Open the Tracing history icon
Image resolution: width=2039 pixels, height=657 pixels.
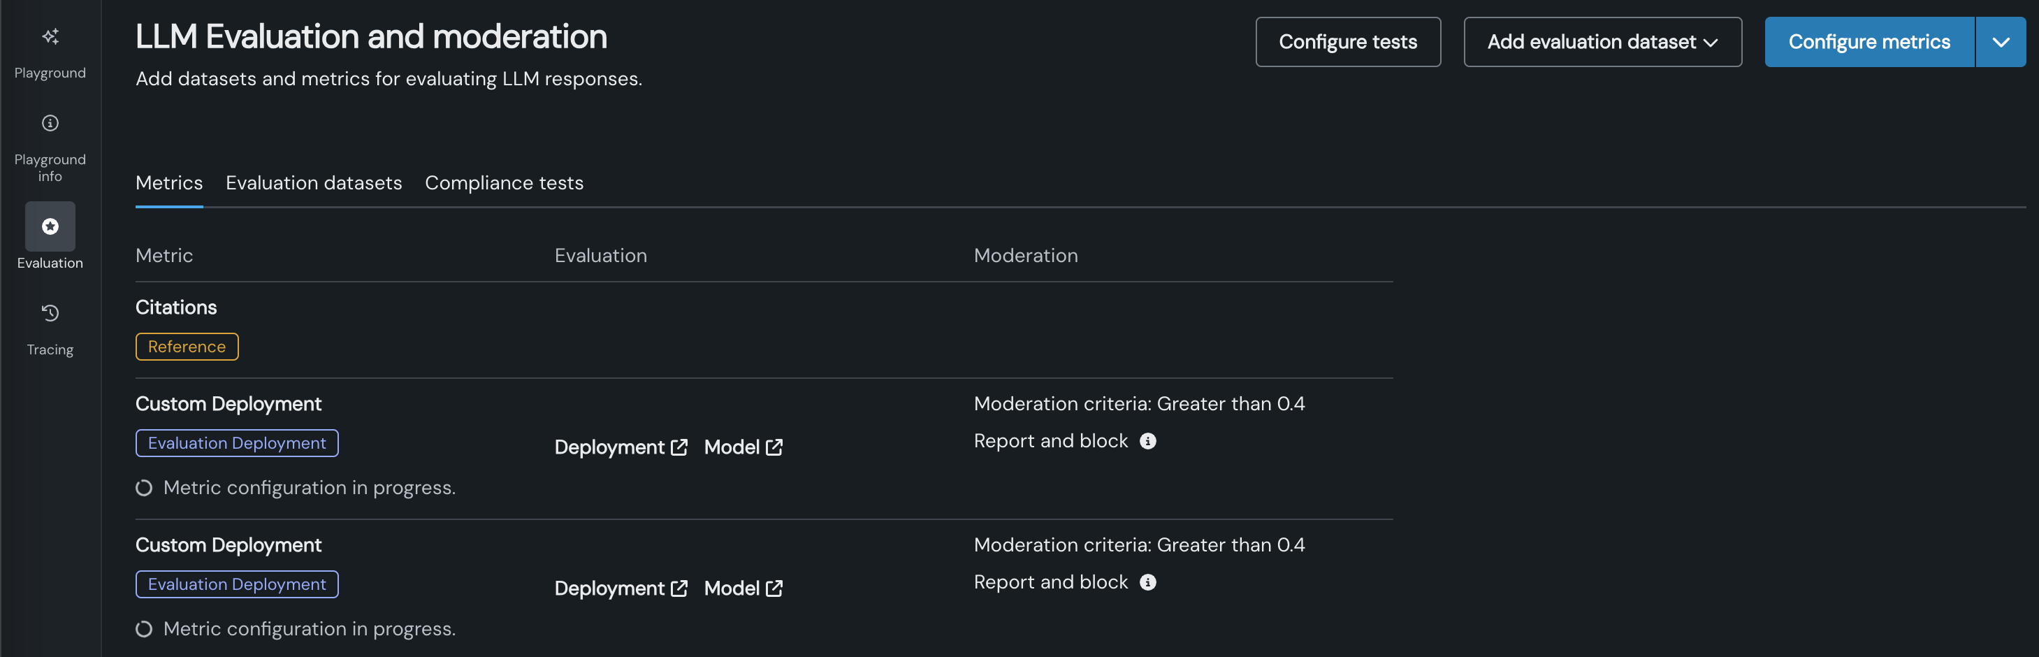click(x=50, y=313)
